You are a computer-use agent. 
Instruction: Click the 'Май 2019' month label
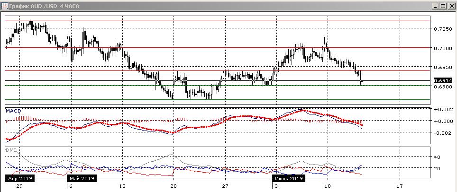pos(81,179)
